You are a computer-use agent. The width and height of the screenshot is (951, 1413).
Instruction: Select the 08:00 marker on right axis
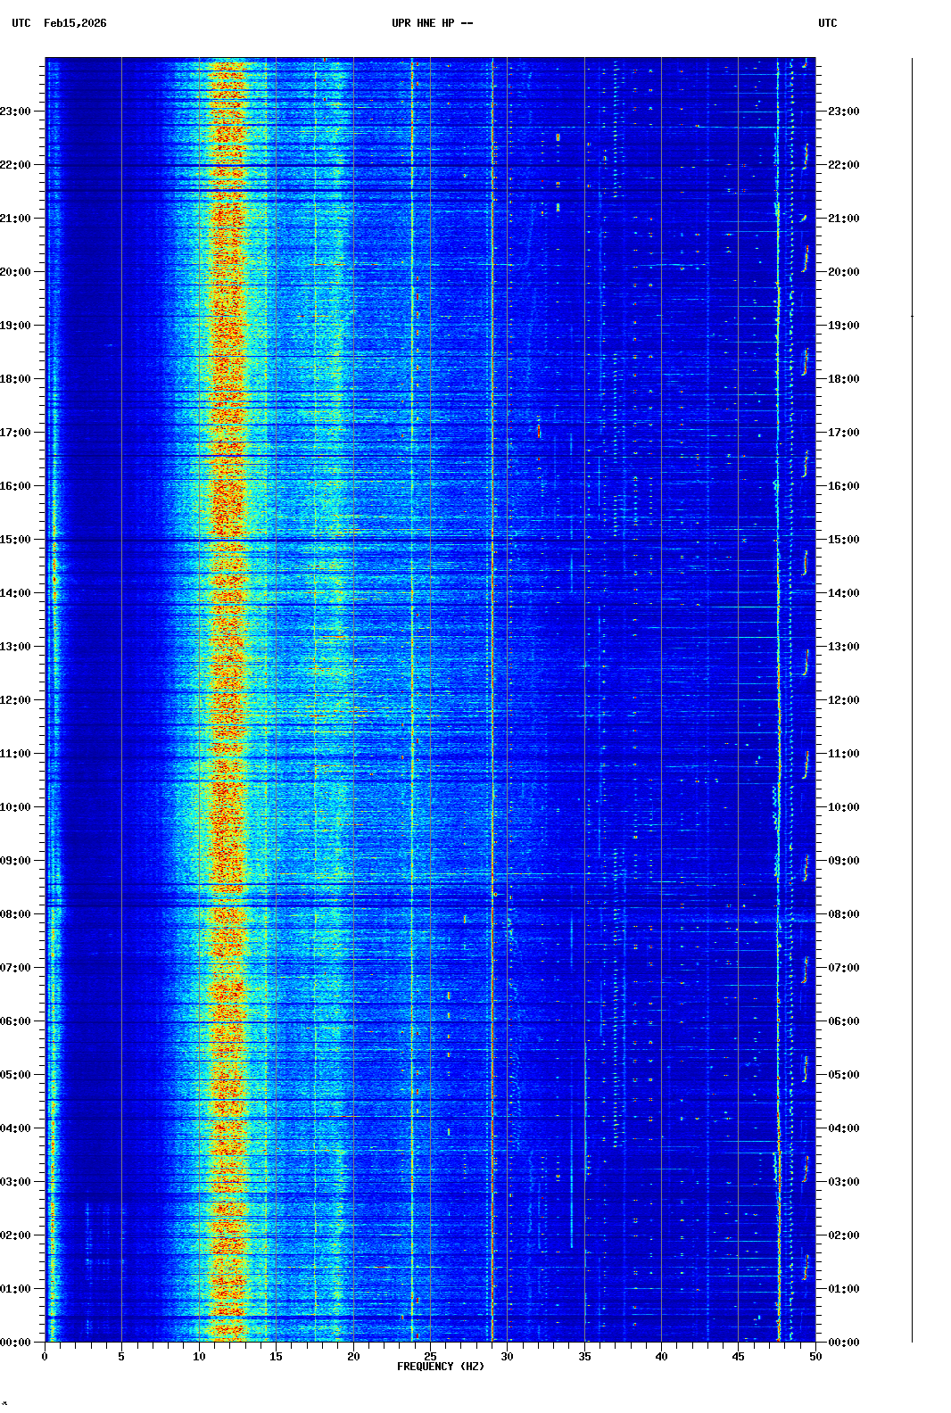tap(843, 914)
